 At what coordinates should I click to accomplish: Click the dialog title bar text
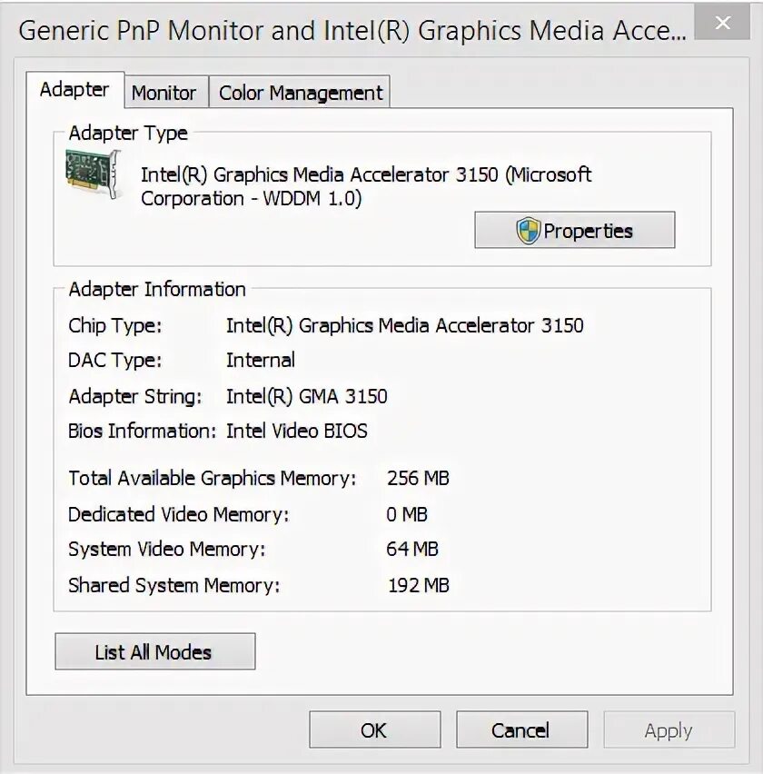coord(352,31)
